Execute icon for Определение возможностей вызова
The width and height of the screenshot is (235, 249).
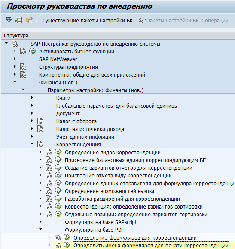click(x=58, y=191)
